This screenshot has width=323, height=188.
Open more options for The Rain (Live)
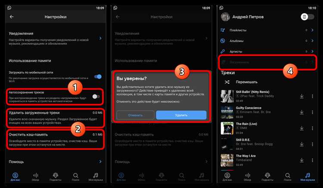(312, 128)
